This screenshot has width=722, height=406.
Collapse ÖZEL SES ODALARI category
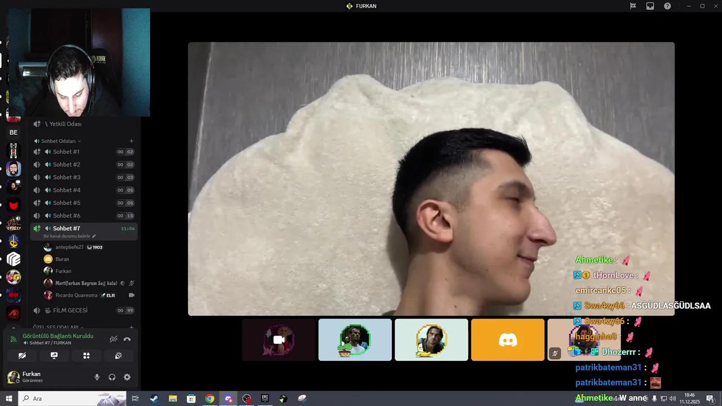[x=58, y=327]
